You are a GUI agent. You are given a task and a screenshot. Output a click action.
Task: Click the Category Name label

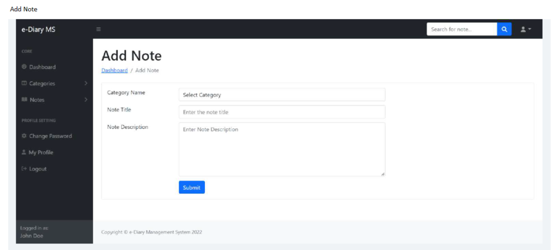click(126, 93)
